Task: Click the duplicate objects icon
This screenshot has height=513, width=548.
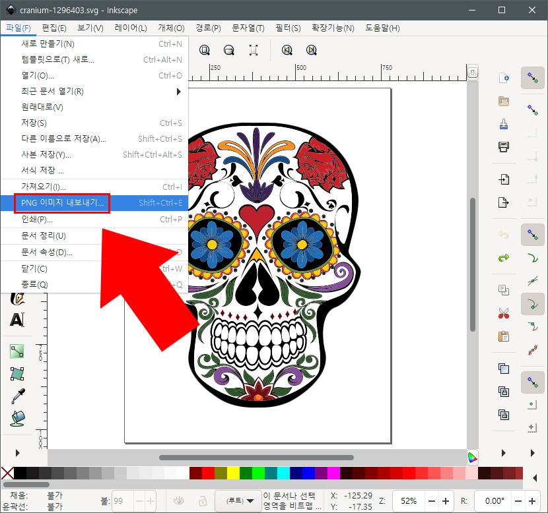Action: 504,369
